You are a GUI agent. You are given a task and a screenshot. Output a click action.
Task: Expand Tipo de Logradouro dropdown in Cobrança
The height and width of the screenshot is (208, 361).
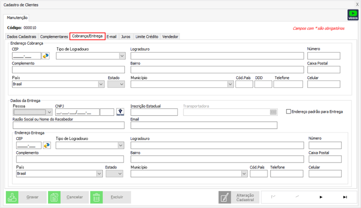click(x=122, y=56)
